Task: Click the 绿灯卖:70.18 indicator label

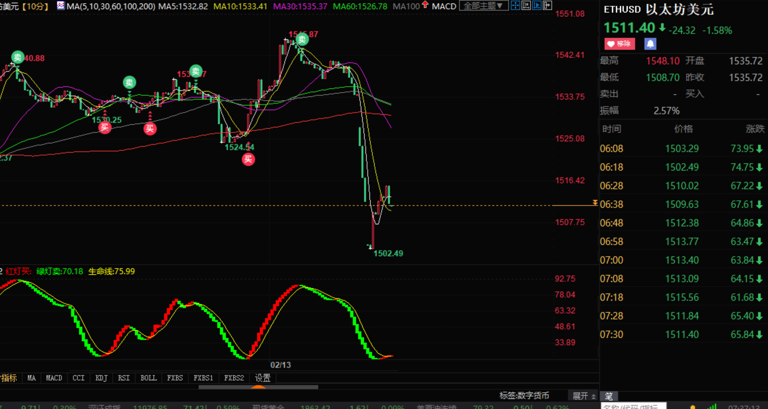Action: [x=59, y=271]
